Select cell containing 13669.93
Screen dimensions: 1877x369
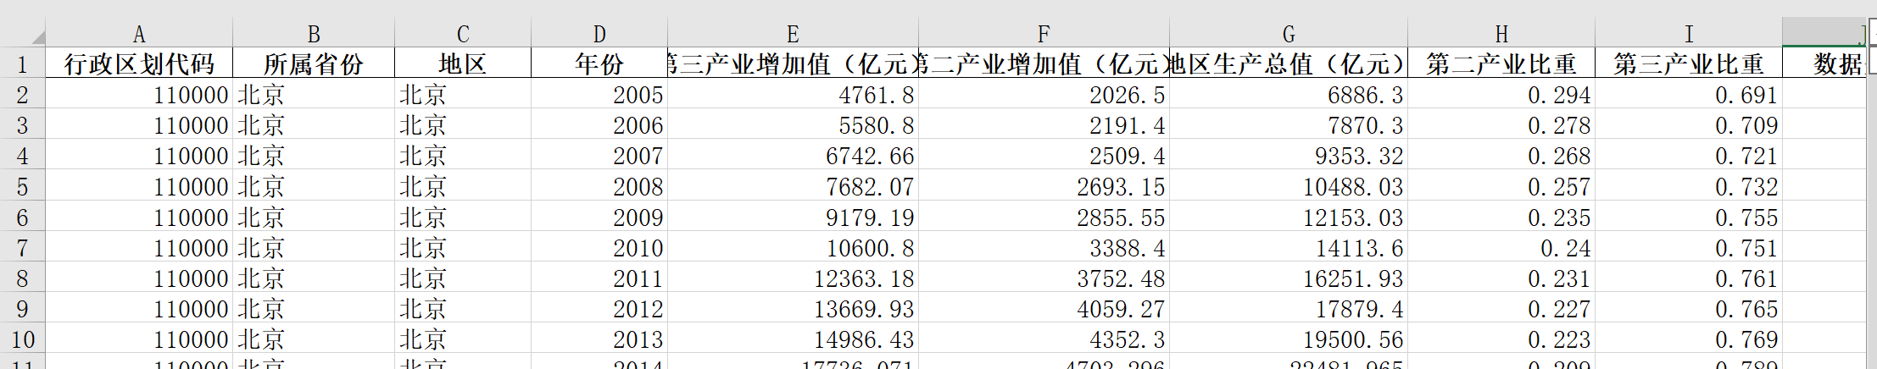pyautogui.click(x=793, y=309)
